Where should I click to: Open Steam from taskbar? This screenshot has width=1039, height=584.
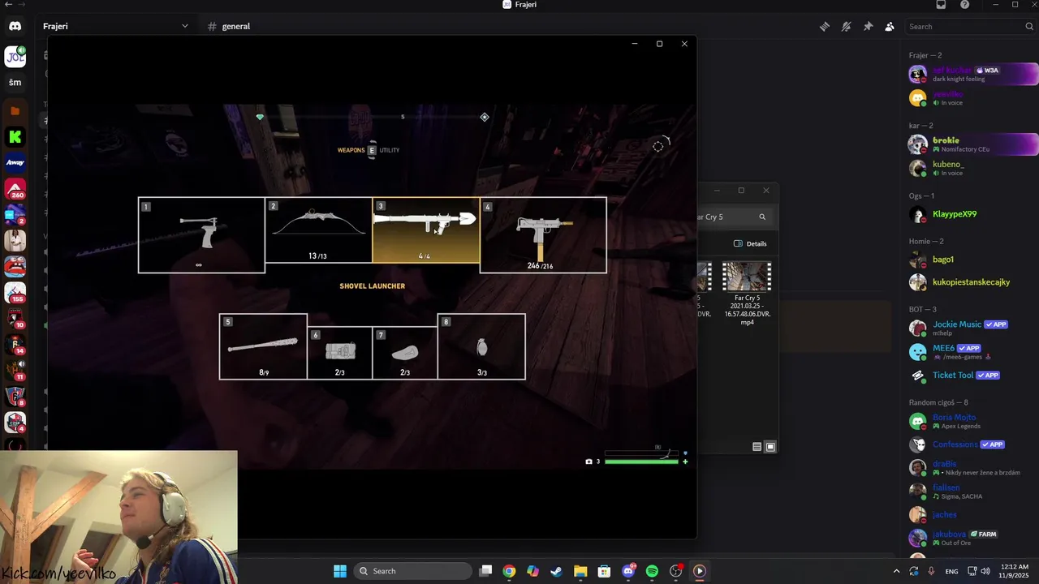point(556,571)
